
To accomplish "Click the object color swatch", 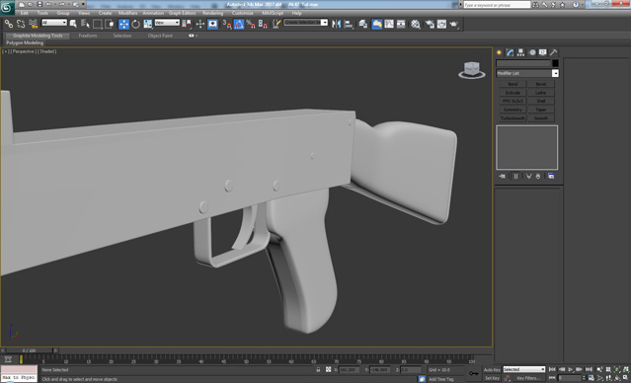I will 555,63.
